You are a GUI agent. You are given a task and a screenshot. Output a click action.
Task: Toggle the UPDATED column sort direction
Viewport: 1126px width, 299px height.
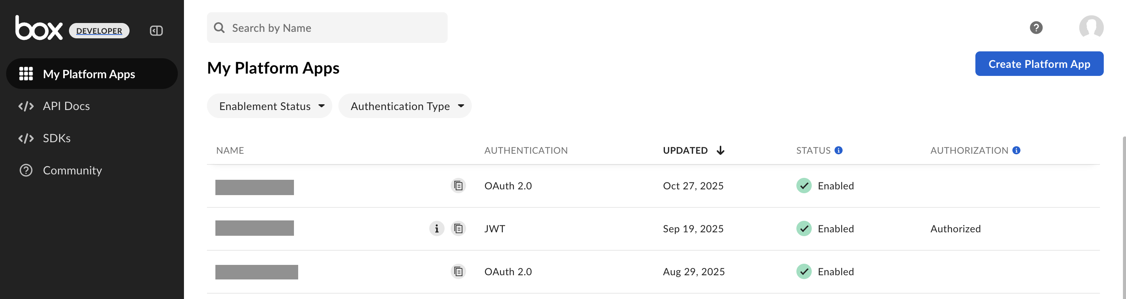pyautogui.click(x=721, y=150)
